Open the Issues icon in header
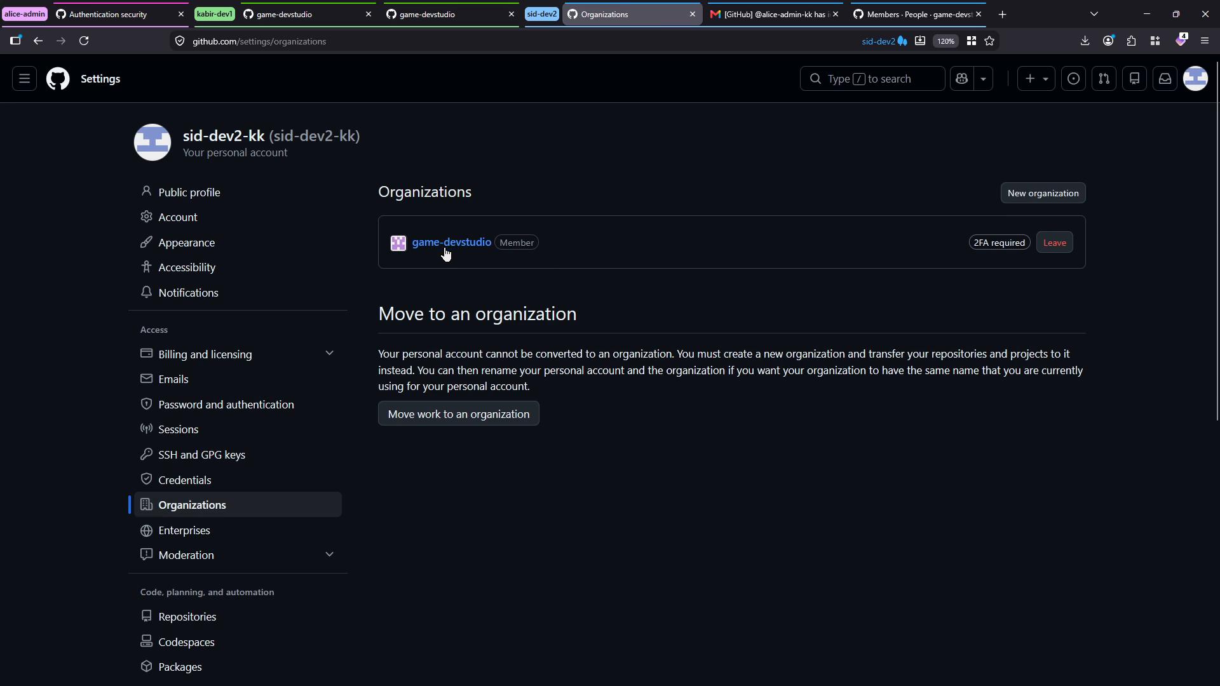The width and height of the screenshot is (1220, 686). pos(1073,79)
